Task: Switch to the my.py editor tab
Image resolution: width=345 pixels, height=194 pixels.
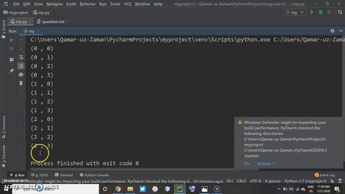Action: click(x=21, y=22)
